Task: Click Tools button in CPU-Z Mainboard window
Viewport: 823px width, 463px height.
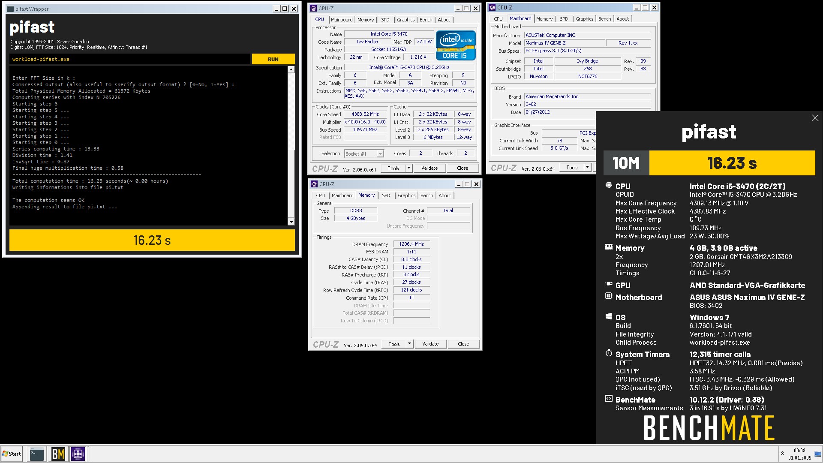Action: (572, 168)
